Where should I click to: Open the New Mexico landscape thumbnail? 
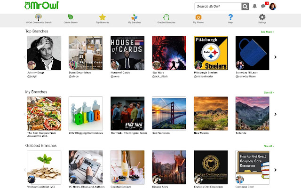pyautogui.click(x=211, y=114)
